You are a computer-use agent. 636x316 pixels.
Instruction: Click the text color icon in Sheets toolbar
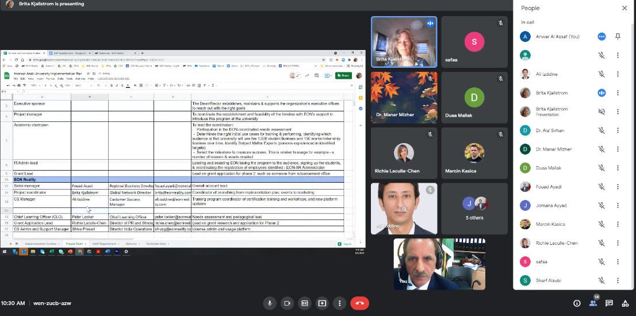[x=128, y=86]
